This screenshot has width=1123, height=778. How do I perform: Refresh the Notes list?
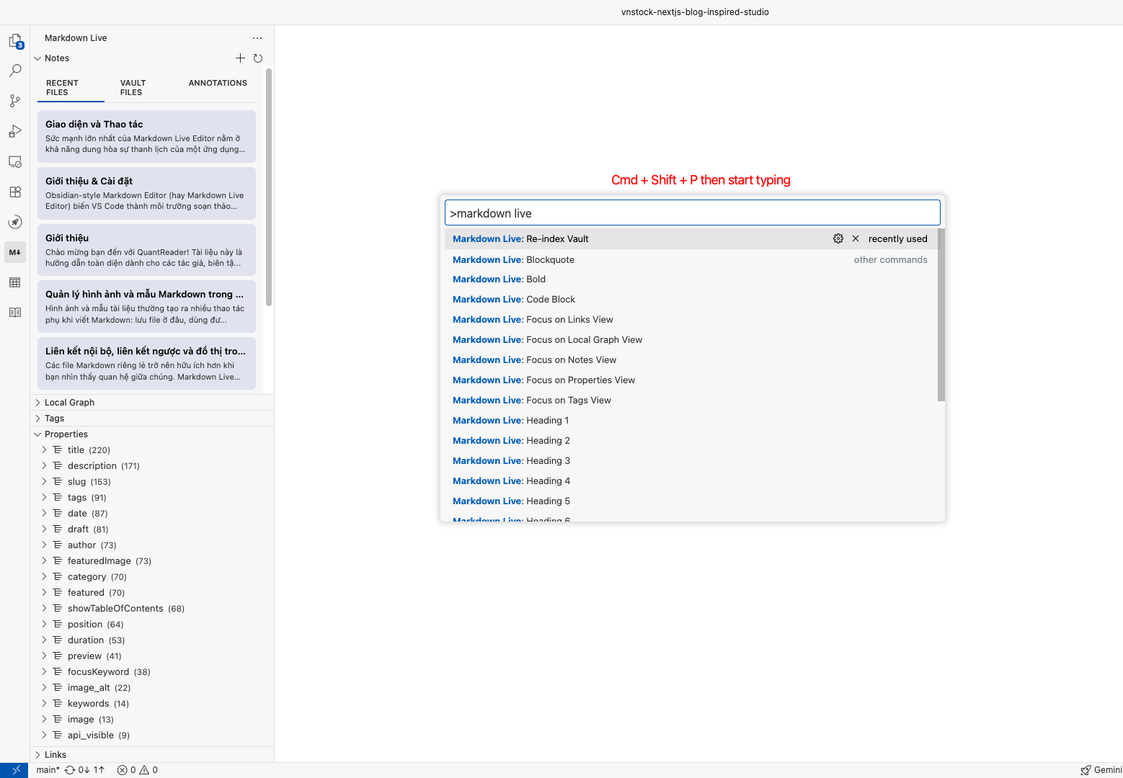(258, 58)
